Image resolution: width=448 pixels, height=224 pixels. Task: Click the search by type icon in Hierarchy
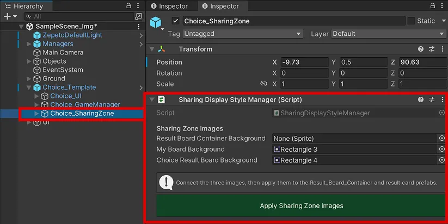pos(139,16)
